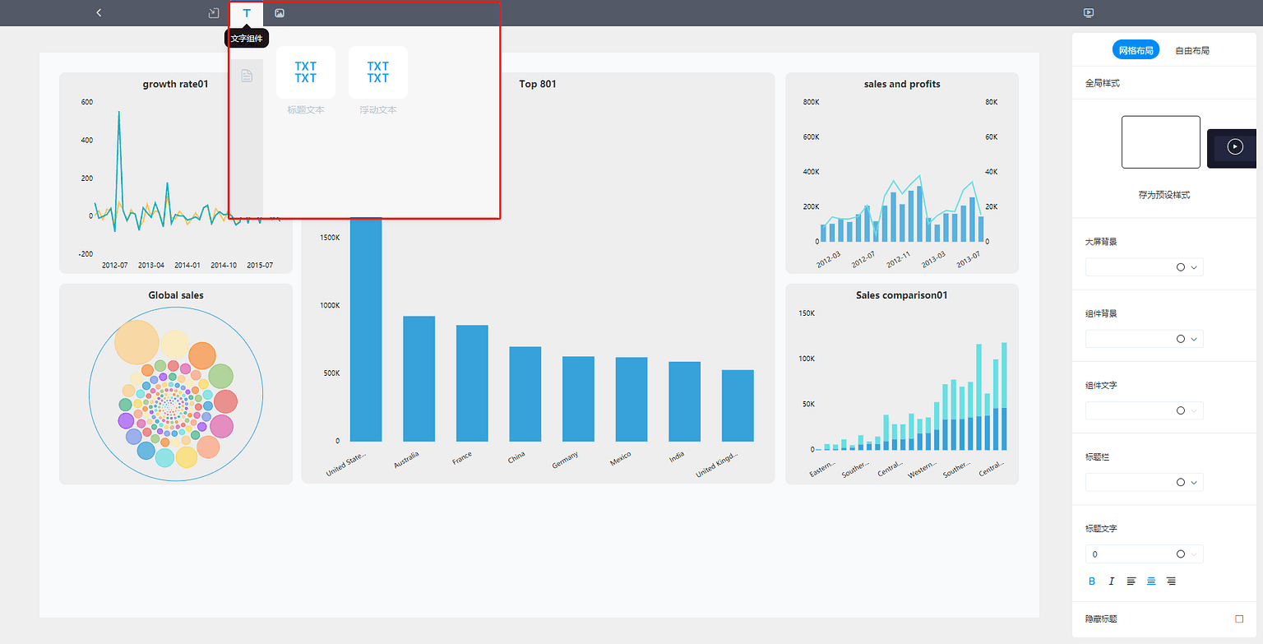Viewport: 1263px width, 644px height.
Task: Select the document icon in text panel sidebar
Action: tap(247, 76)
